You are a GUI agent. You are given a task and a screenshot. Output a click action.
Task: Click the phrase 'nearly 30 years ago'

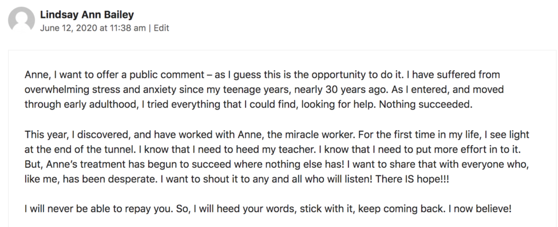[x=341, y=90]
